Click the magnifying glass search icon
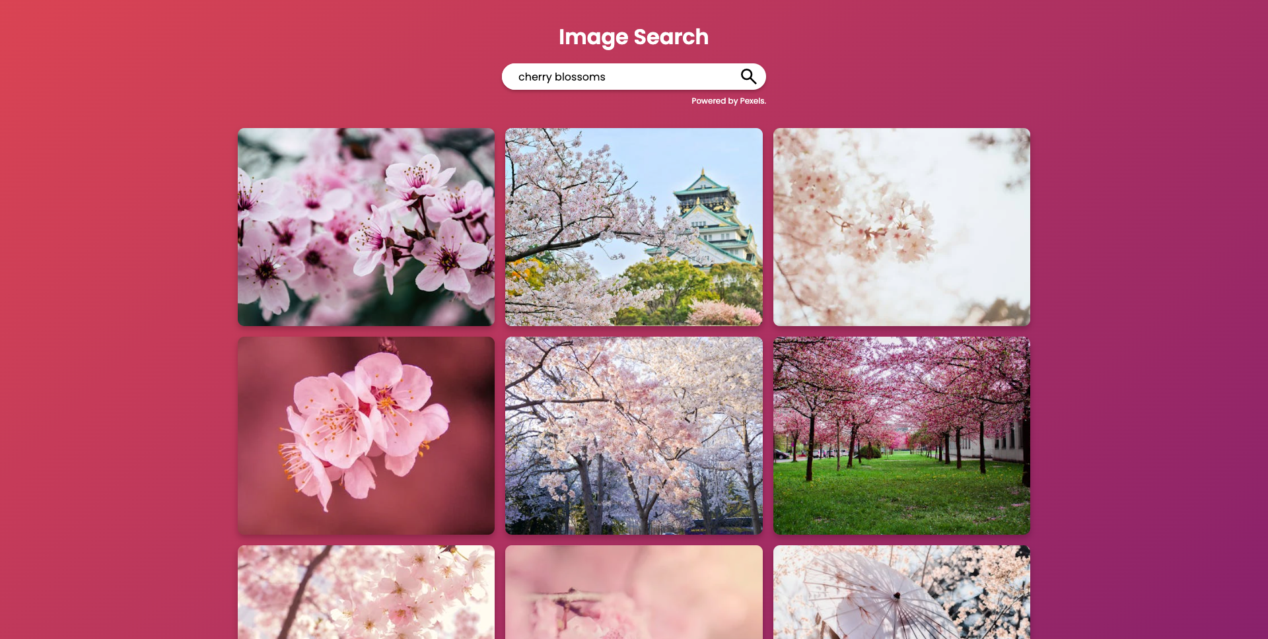Image resolution: width=1268 pixels, height=639 pixels. pyautogui.click(x=748, y=77)
